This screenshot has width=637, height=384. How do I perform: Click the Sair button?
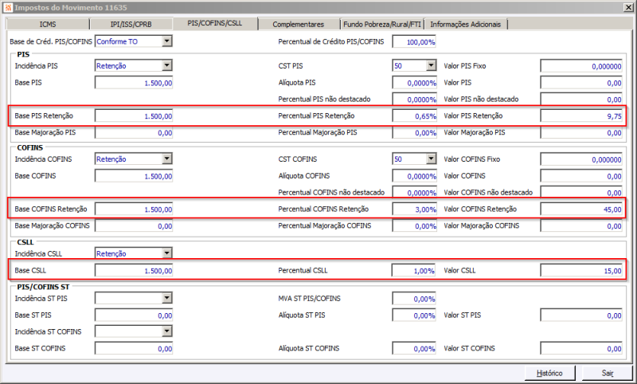(x=608, y=373)
